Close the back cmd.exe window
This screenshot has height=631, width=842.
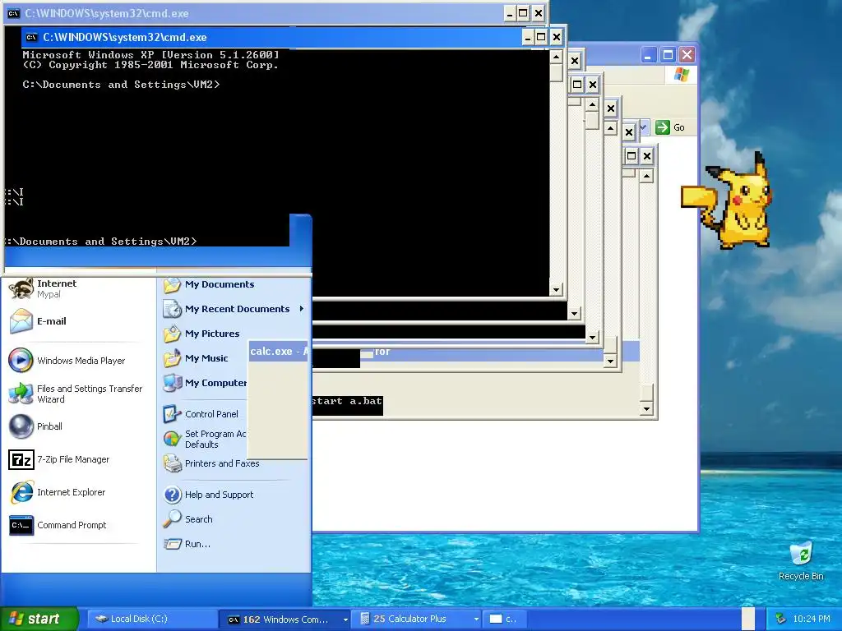[x=539, y=13]
